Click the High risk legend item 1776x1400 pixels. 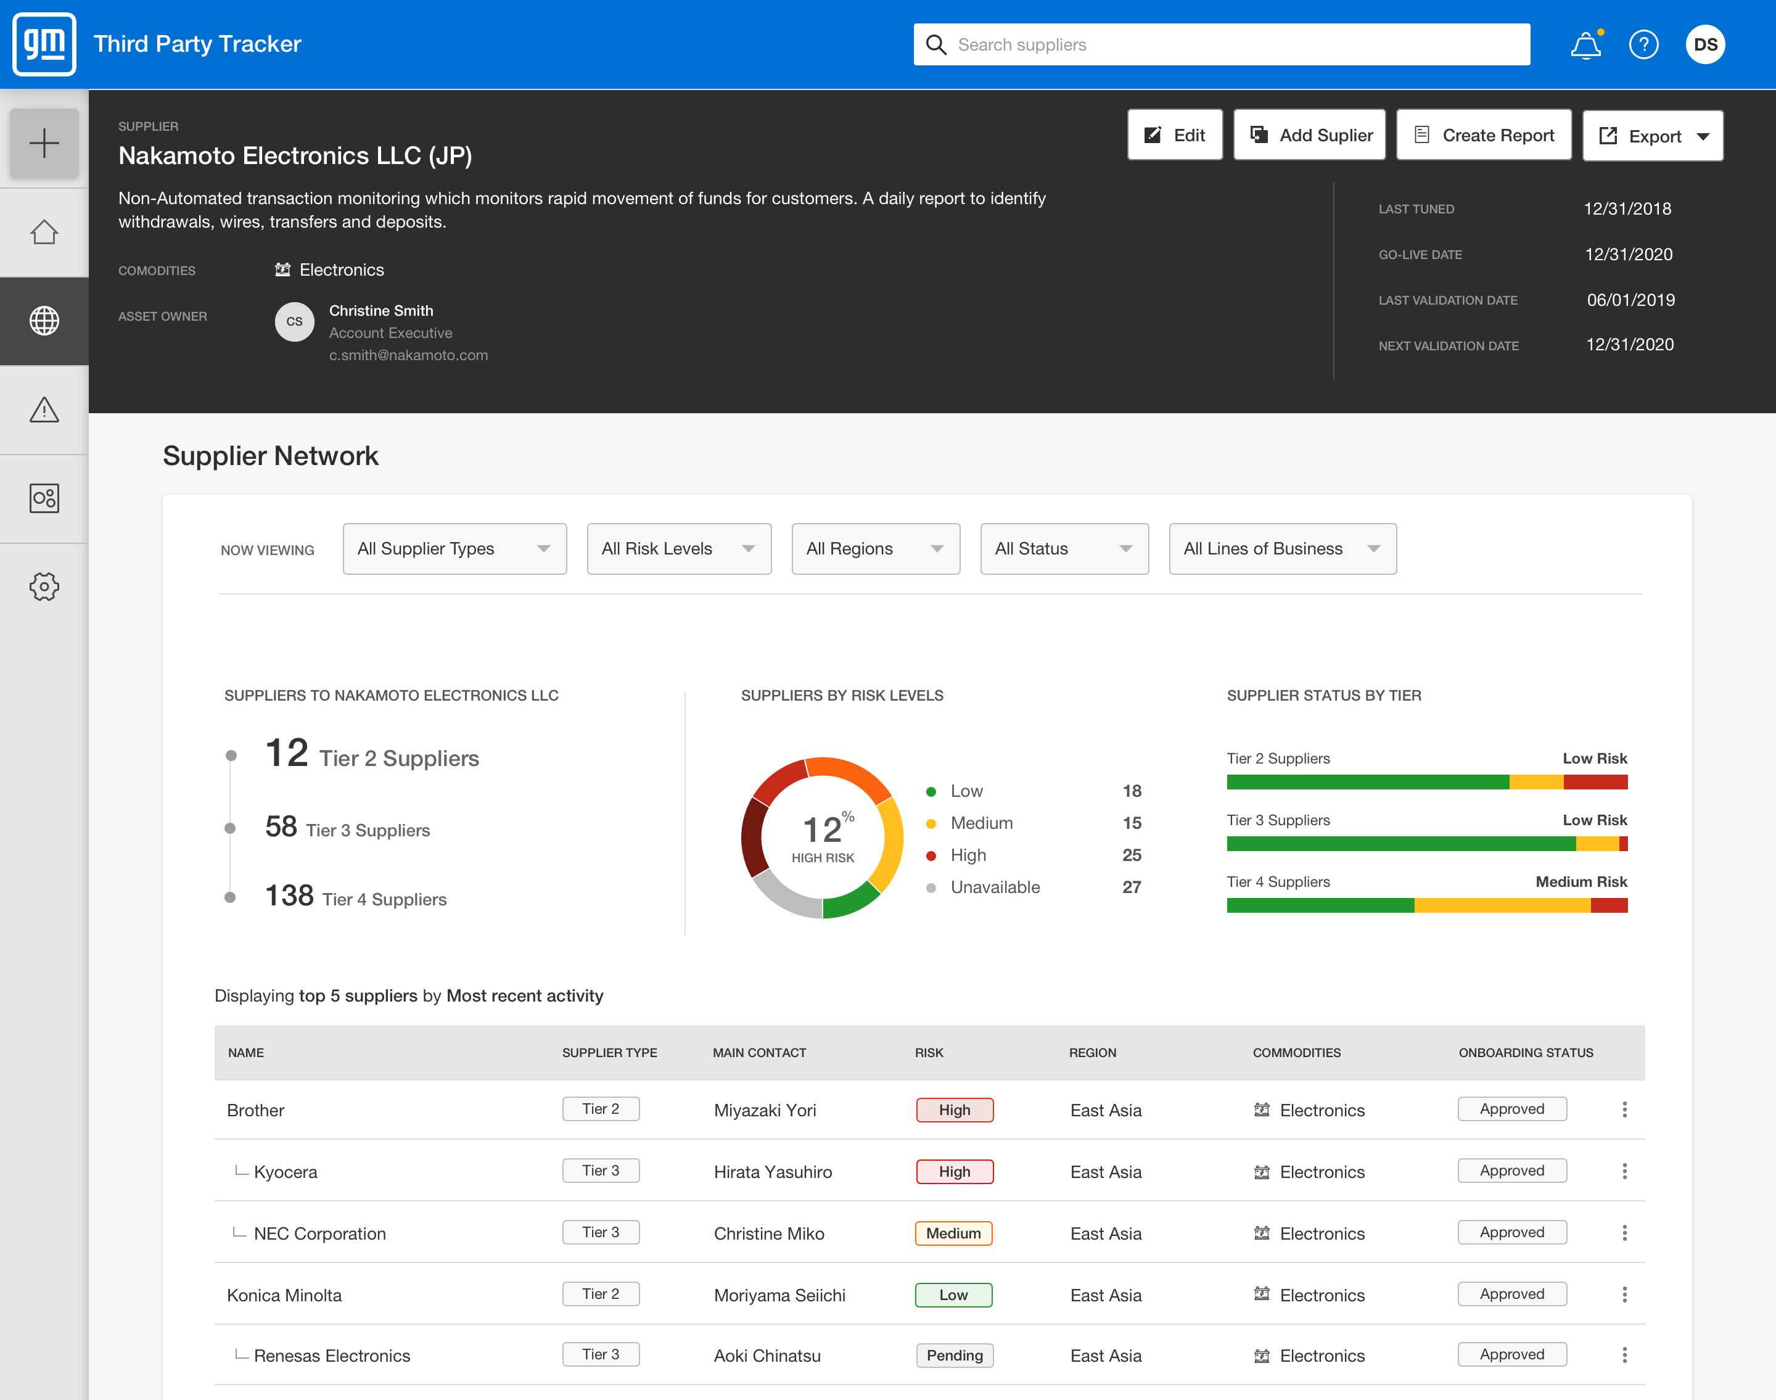point(1034,855)
